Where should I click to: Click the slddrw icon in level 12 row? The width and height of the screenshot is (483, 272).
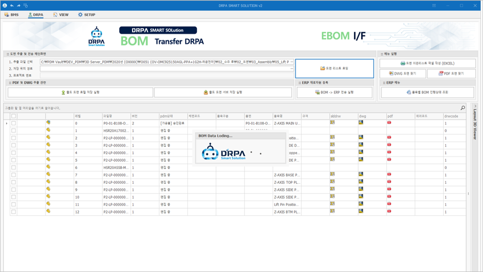[x=332, y=211]
